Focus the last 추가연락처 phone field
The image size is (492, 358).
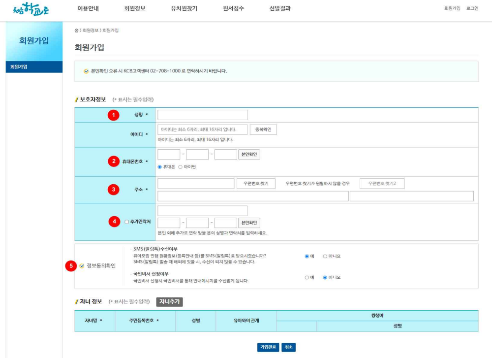[226, 223]
